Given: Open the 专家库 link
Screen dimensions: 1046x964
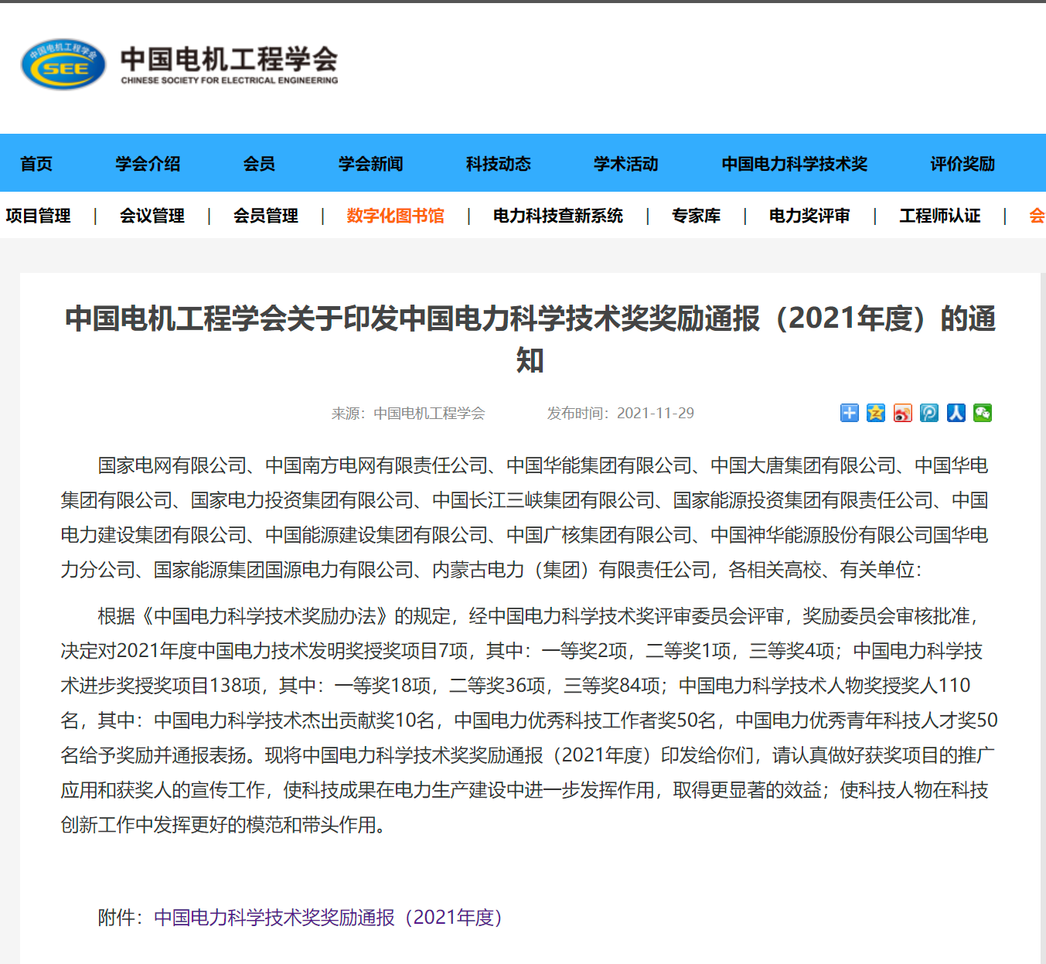Looking at the screenshot, I should tap(696, 216).
